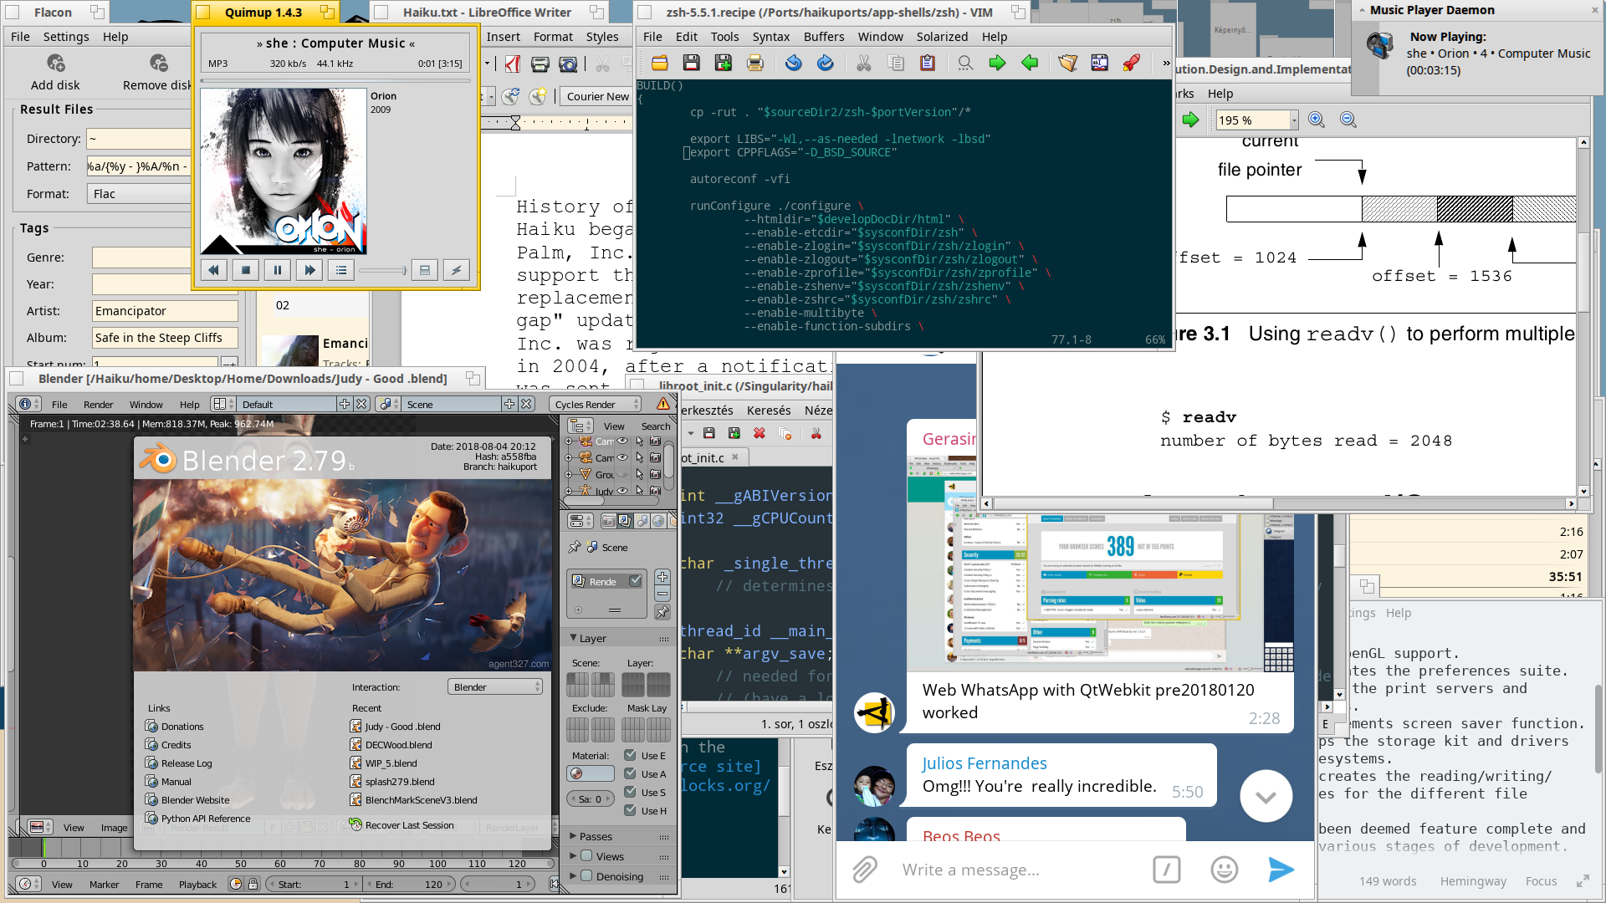Click the shuffle/playlist icon in Quimup

pos(342,270)
